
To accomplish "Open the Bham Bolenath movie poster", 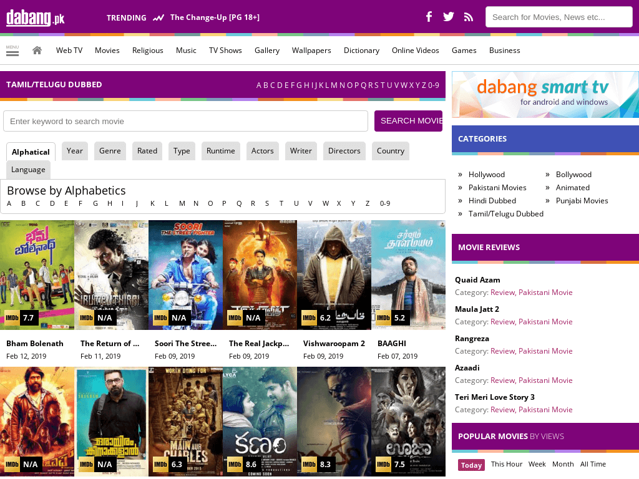I will click(x=37, y=275).
